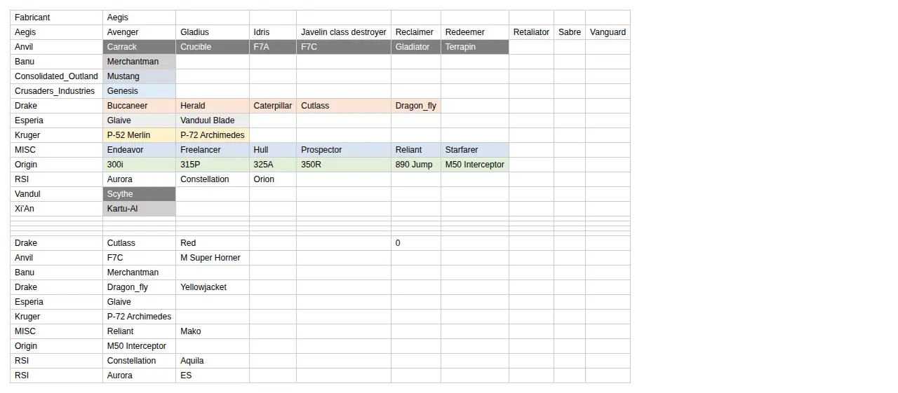The height and width of the screenshot is (393, 898).
Task: Select the Buccaneer cell in Drake row
Action: 139,106
